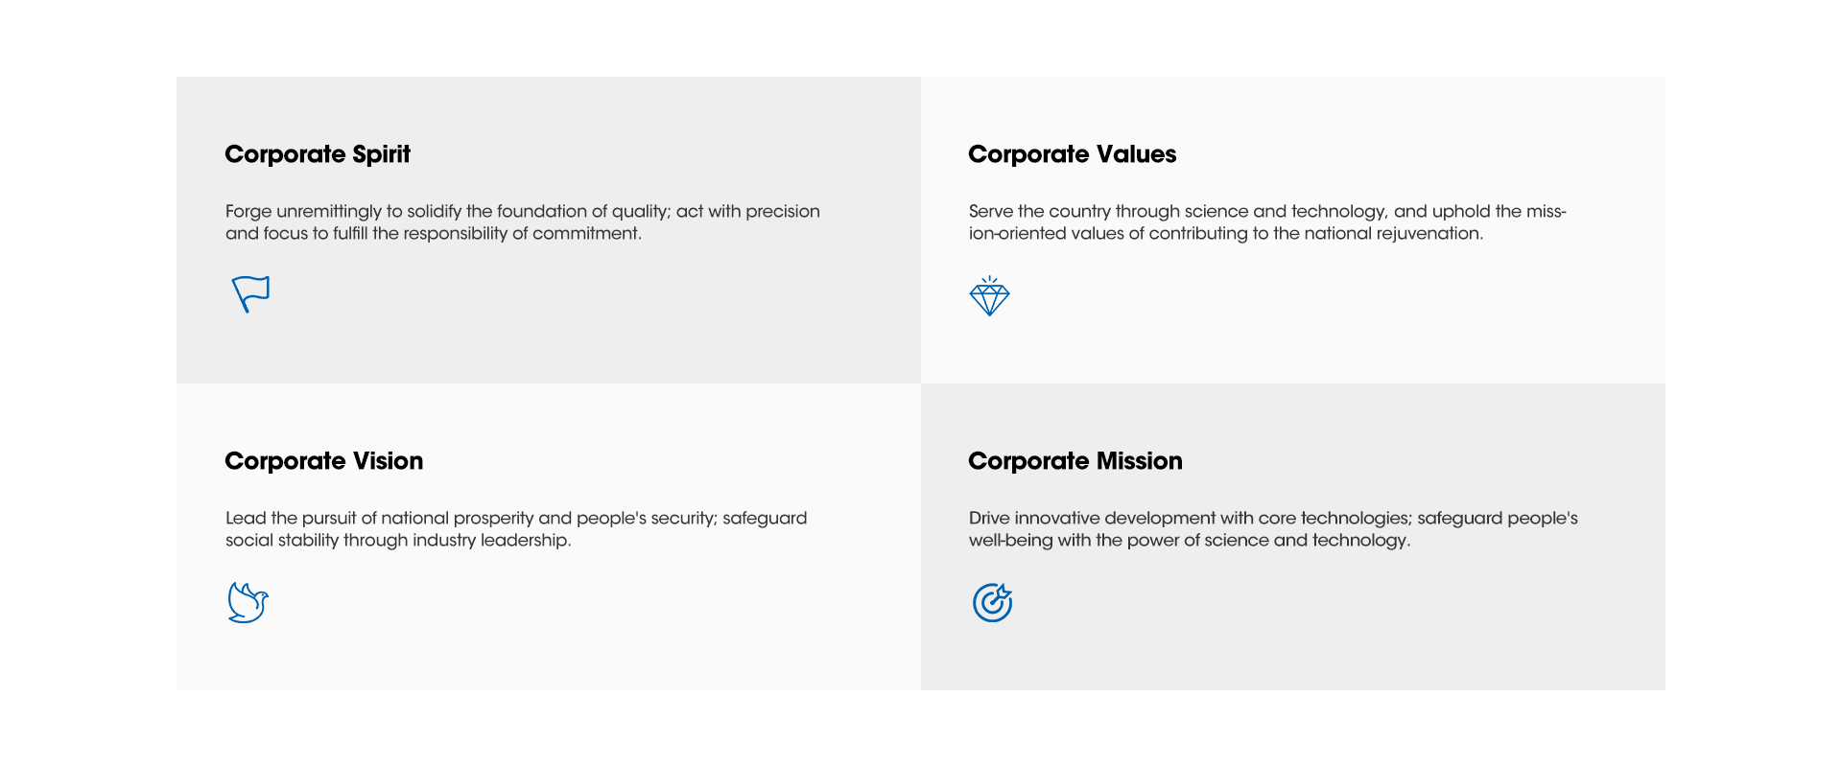Click the target icon under Corporate Mission
The image size is (1842, 767).
(x=992, y=603)
